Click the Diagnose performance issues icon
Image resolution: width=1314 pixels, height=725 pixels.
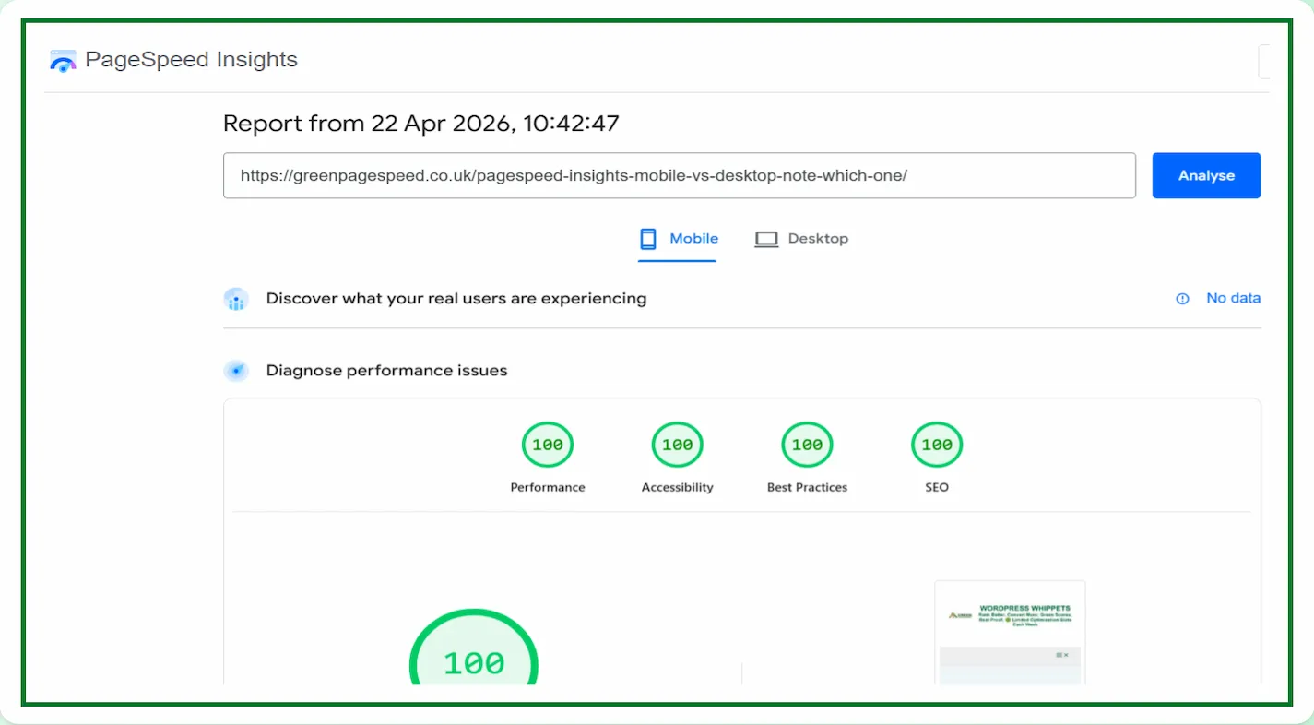pos(236,371)
